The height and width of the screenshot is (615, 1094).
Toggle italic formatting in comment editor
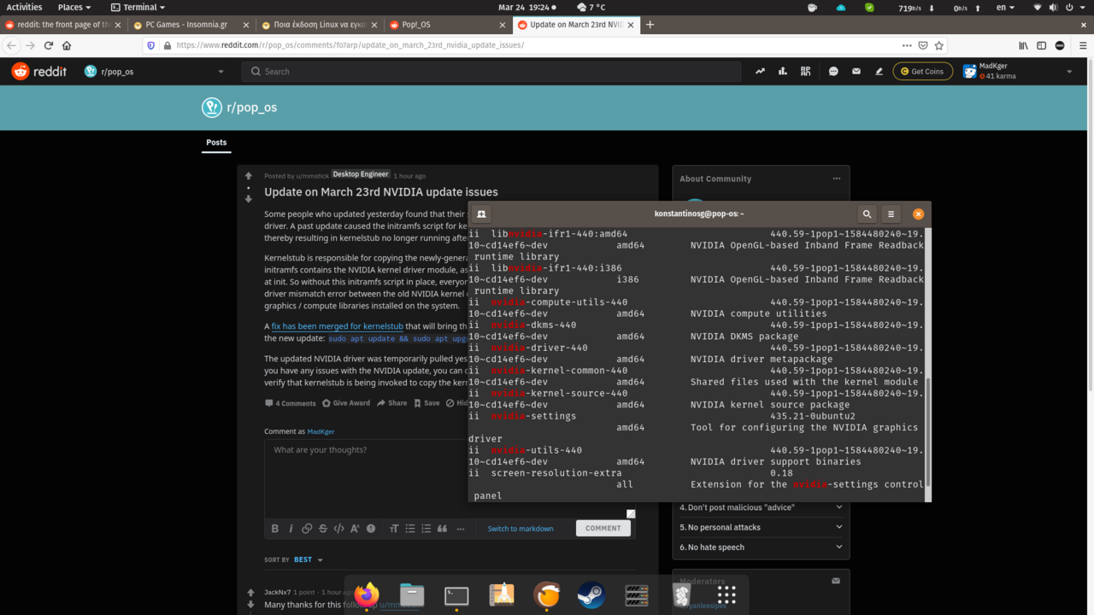(291, 529)
